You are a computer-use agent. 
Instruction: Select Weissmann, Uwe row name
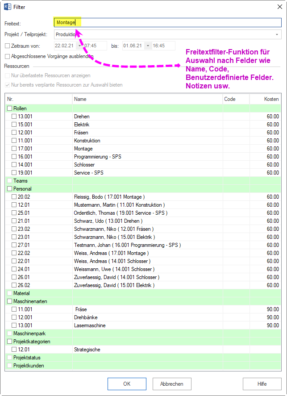(x=114, y=270)
